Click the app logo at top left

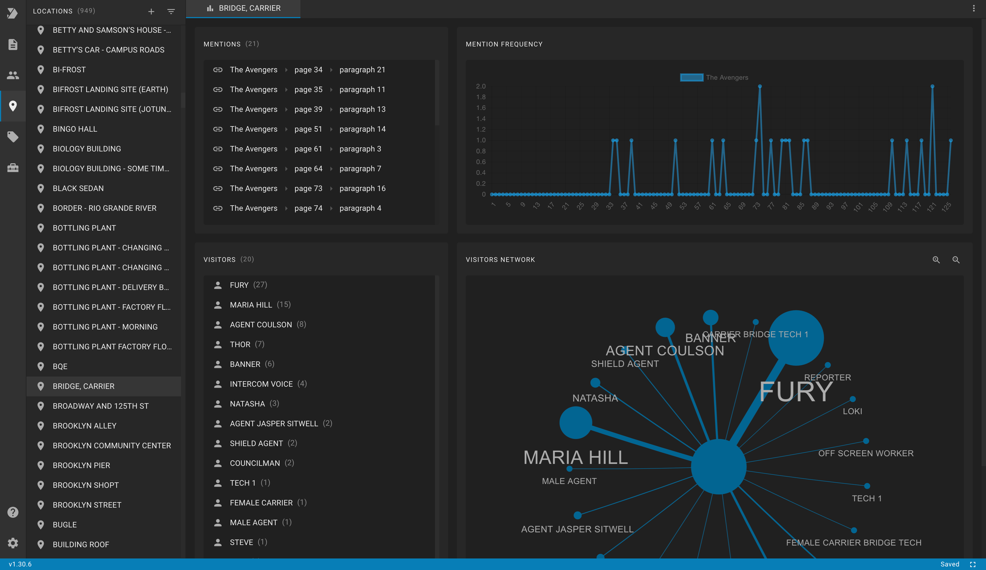pos(13,13)
